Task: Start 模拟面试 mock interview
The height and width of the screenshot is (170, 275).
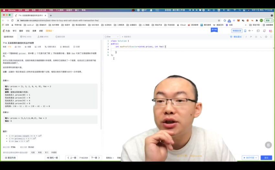Action: [x=236, y=37]
